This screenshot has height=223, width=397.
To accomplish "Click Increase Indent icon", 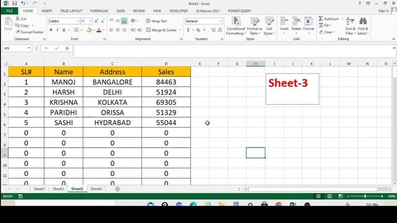I will tap(140, 30).
